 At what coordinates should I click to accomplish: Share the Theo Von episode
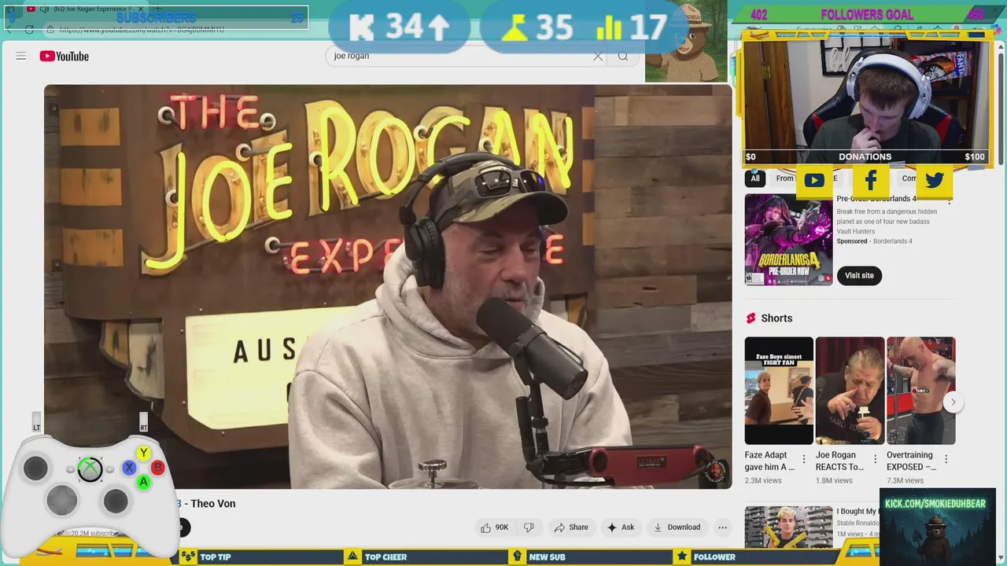[571, 527]
